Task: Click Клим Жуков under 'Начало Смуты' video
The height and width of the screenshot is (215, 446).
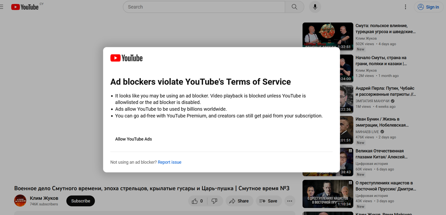Action: [366, 70]
